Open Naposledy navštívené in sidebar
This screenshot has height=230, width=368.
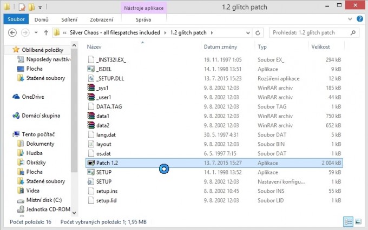click(48, 59)
